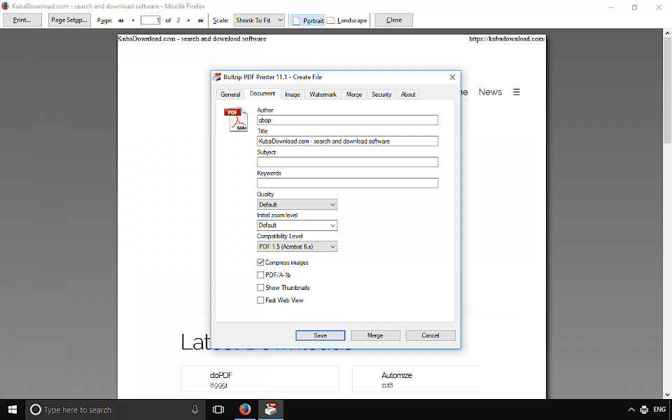Image resolution: width=672 pixels, height=420 pixels.
Task: Jump to last page in print preview
Action: 201,20
